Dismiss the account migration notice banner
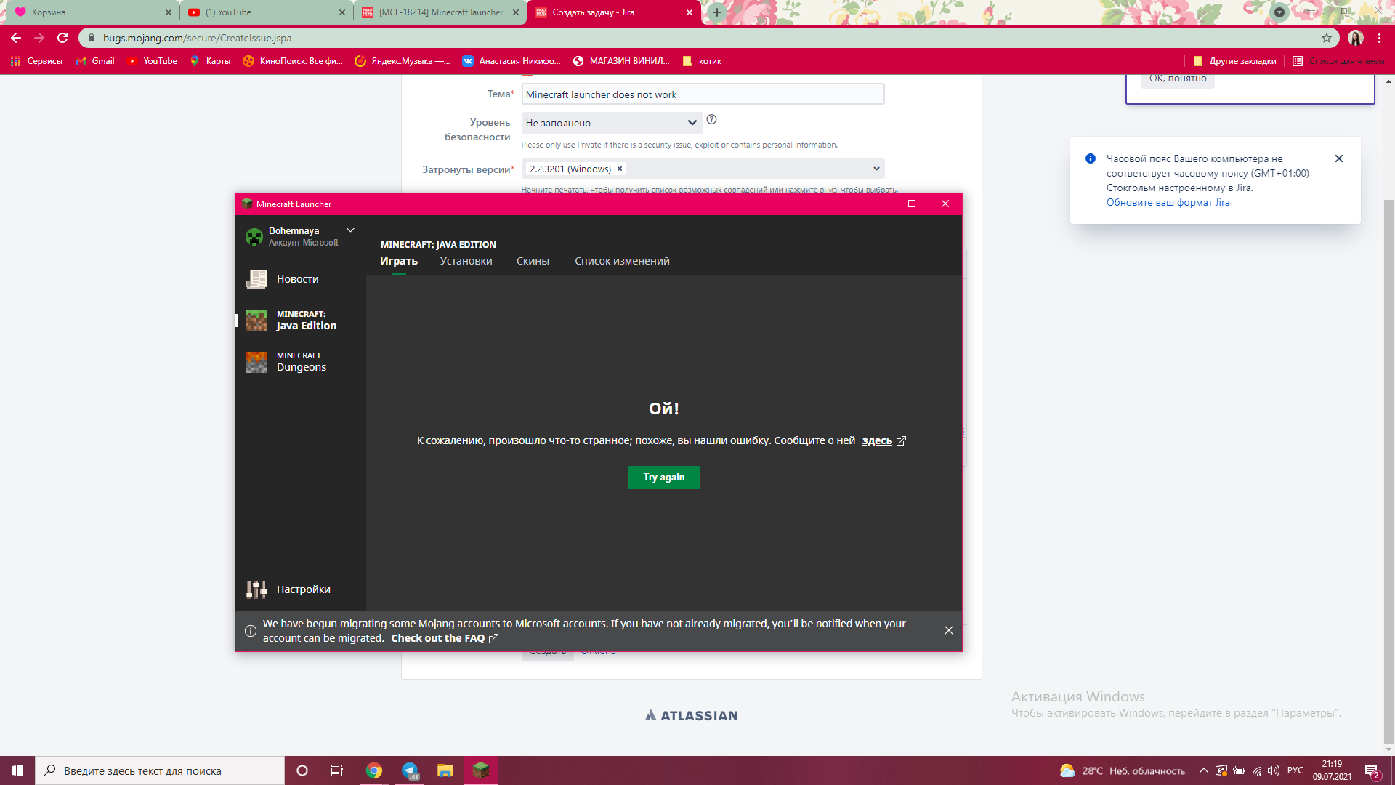 click(x=948, y=630)
